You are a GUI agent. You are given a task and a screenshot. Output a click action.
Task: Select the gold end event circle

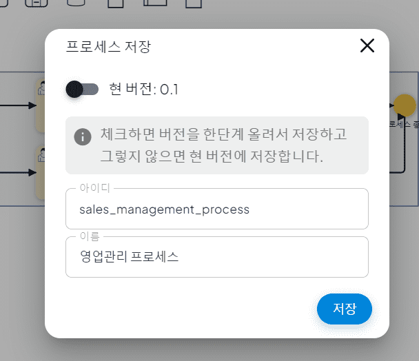pyautogui.click(x=405, y=105)
